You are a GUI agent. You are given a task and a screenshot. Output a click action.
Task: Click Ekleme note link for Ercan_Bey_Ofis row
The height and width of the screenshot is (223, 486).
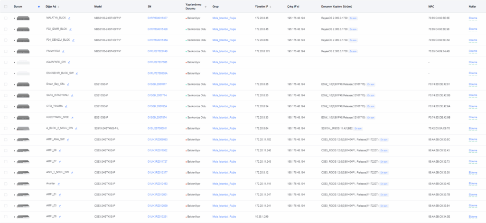pyautogui.click(x=472, y=84)
